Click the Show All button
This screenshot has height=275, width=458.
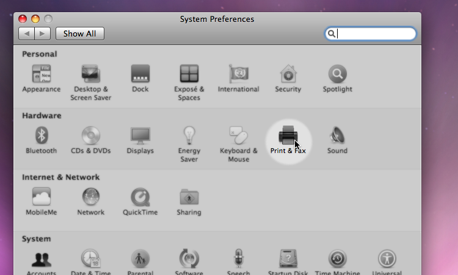point(80,34)
